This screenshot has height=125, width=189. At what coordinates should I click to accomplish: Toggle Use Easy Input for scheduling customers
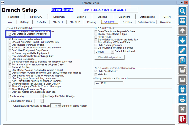click(10, 78)
